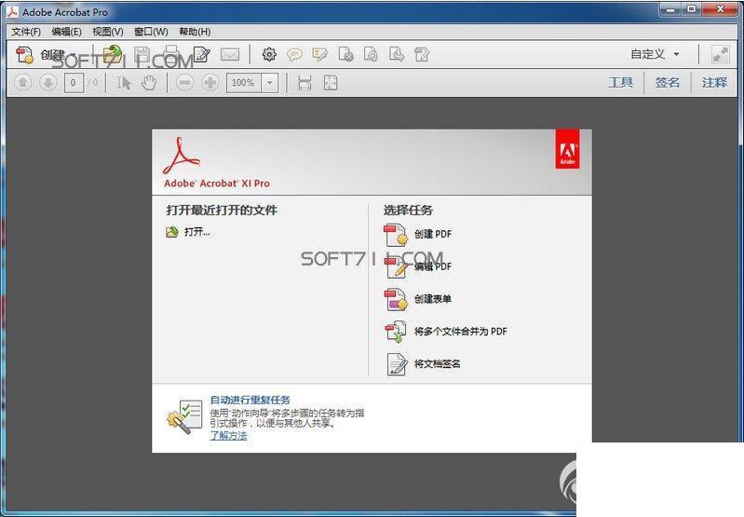Open the 窗口(W) menu
Viewport: 744px width, 517px height.
(151, 32)
